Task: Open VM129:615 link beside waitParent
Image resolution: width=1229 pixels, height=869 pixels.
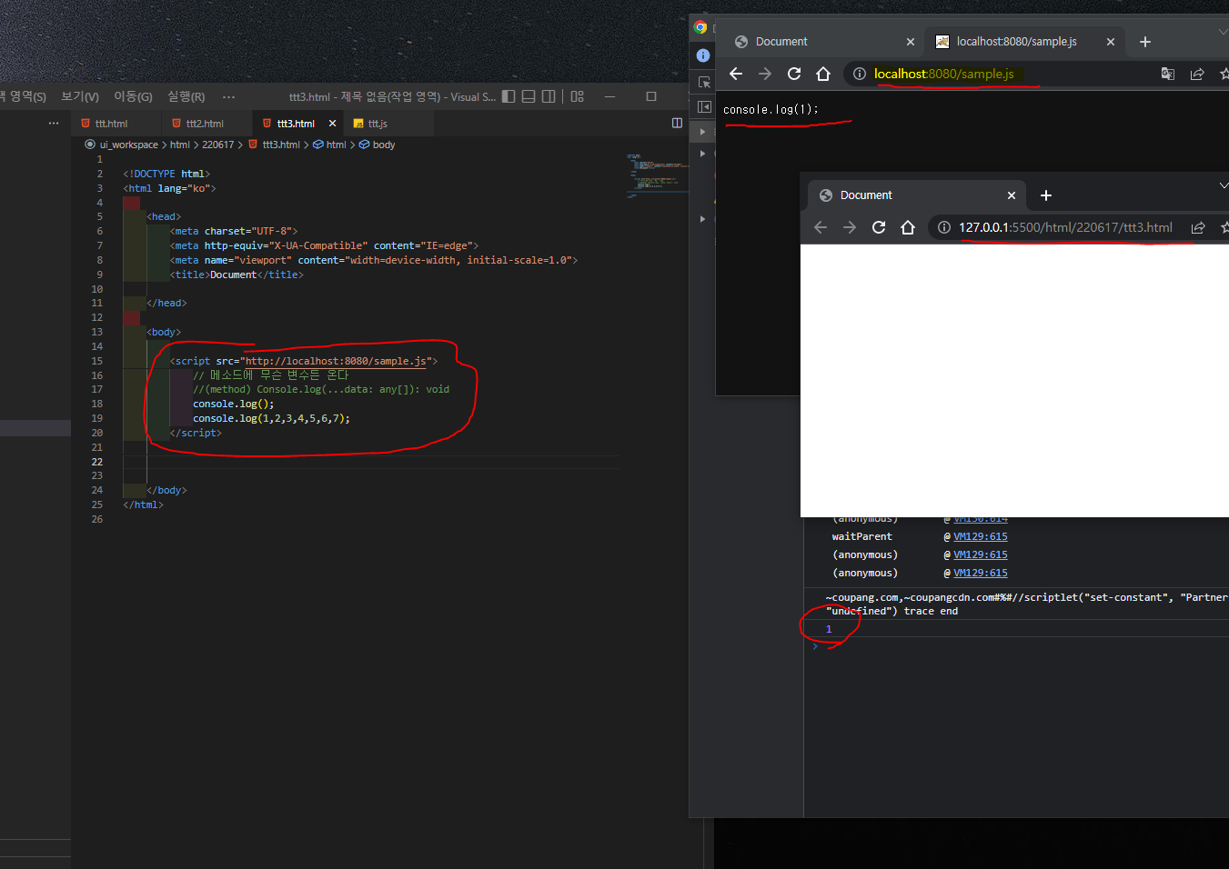Action: click(x=980, y=536)
